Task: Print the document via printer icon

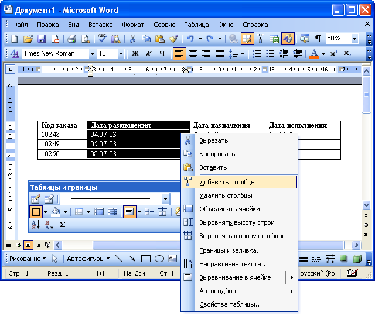Action: coord(71,39)
